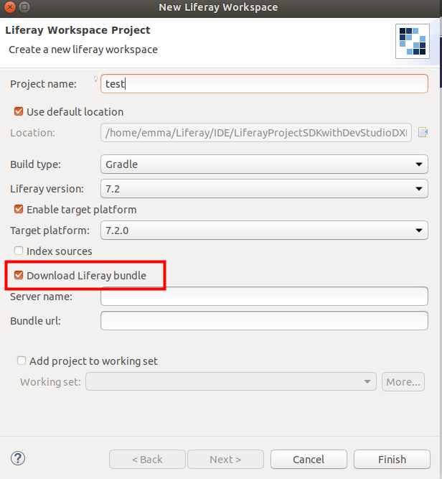
Task: Click the Cancel button
Action: click(309, 459)
